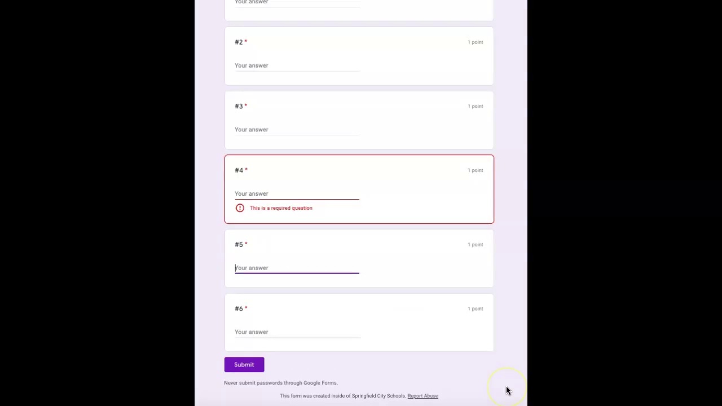Click the active answer field for question #5
This screenshot has width=722, height=406.
tap(297, 268)
